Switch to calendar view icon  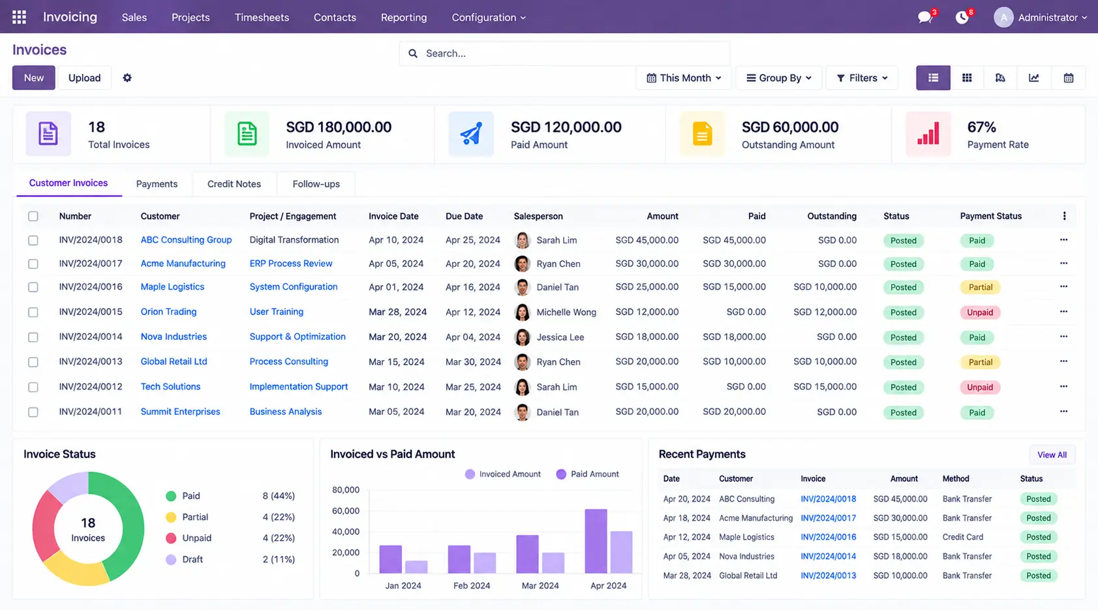point(1068,78)
